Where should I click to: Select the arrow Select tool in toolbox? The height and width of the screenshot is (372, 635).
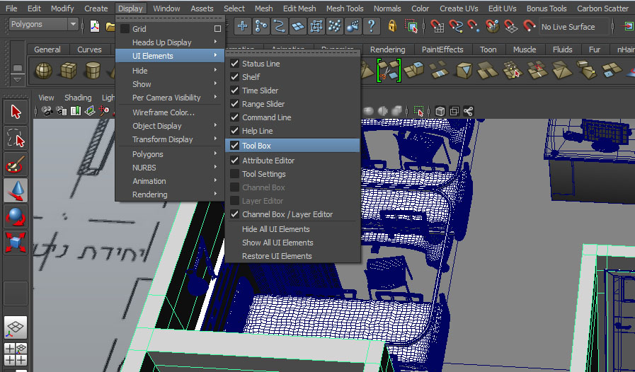tap(16, 112)
